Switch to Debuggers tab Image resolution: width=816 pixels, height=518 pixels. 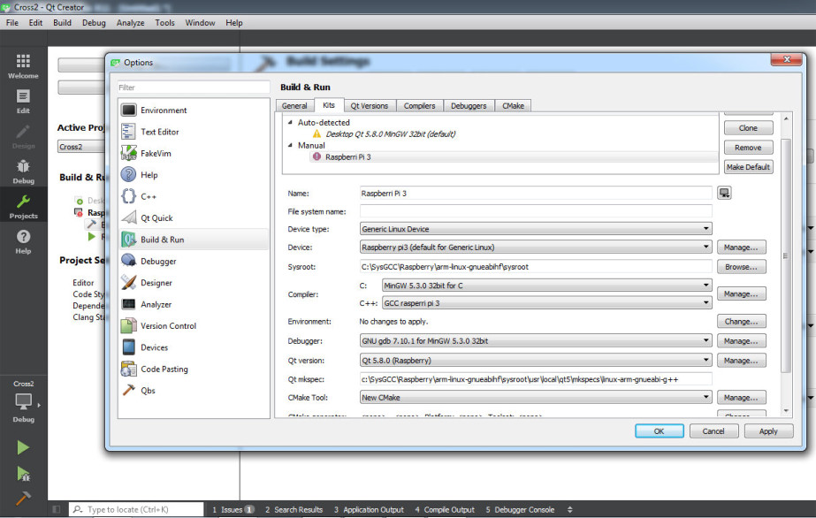pyautogui.click(x=469, y=105)
